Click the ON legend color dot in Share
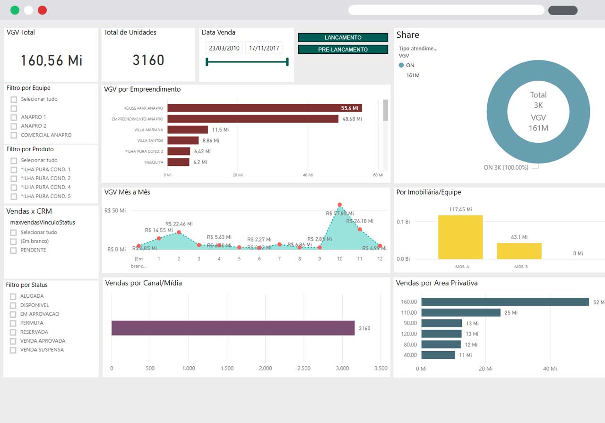The image size is (605, 423). pos(401,65)
